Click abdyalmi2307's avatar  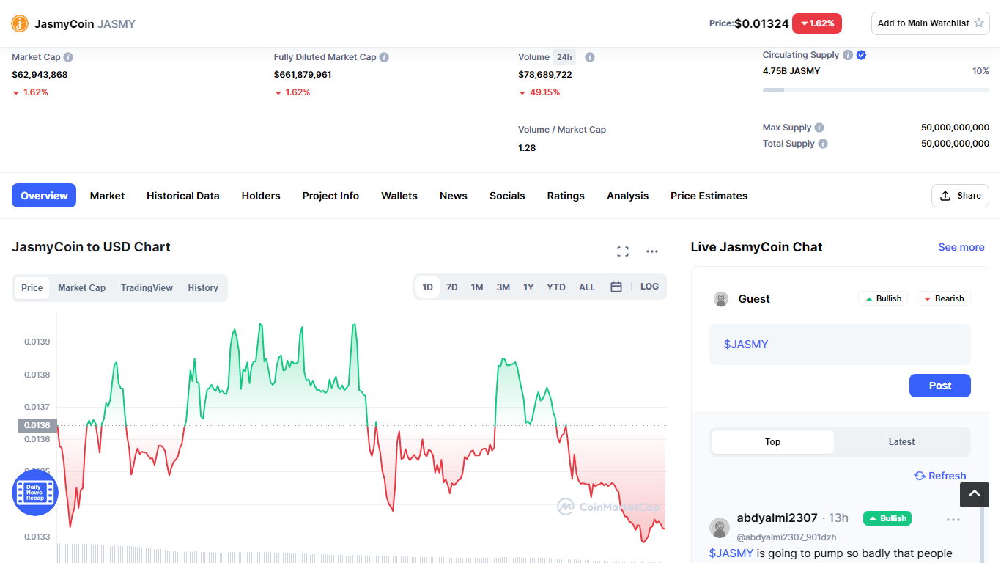click(720, 528)
